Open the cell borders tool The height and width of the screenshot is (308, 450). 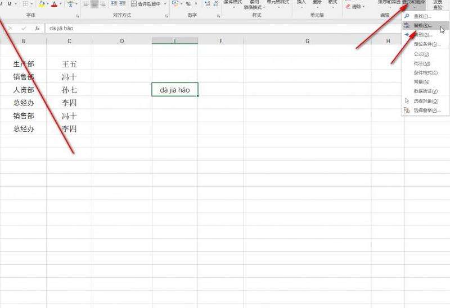point(25,4)
